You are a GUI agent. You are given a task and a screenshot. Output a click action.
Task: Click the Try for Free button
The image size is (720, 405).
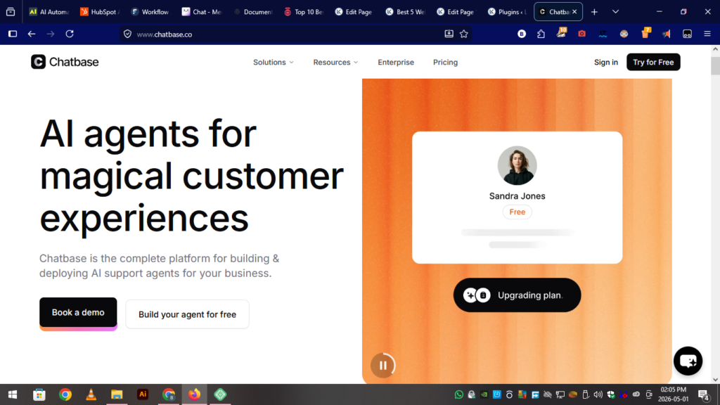[653, 62]
